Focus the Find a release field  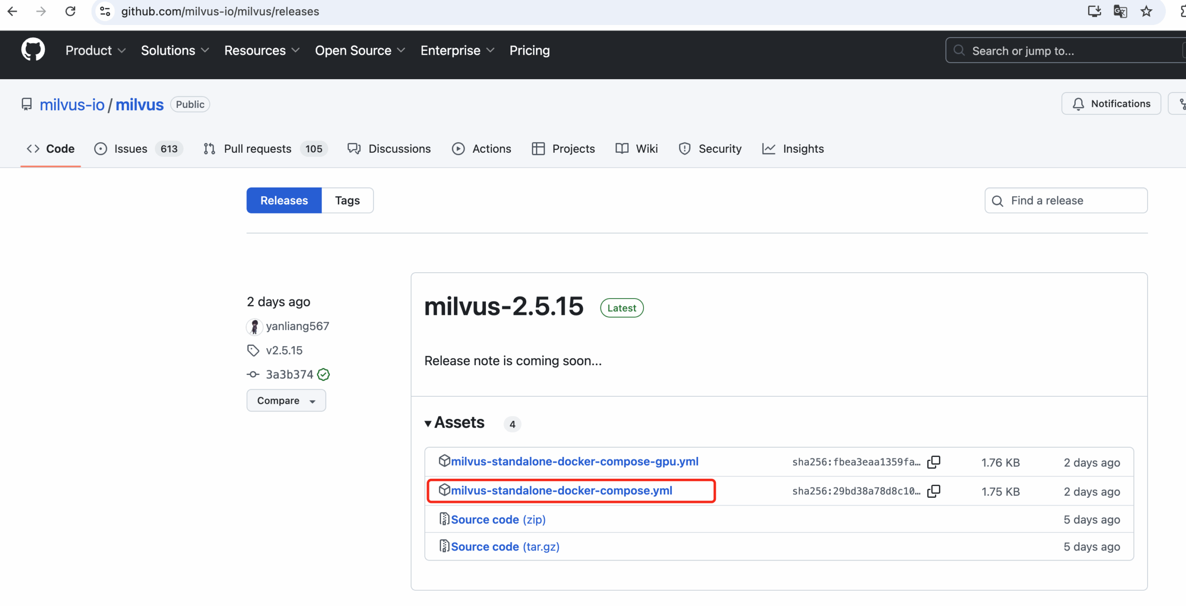tap(1066, 200)
